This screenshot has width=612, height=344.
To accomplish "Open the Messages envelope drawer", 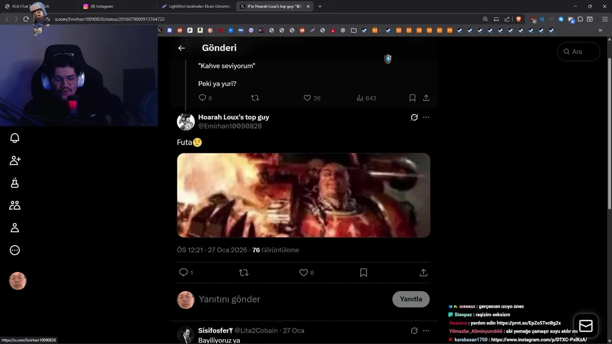I will click(586, 326).
